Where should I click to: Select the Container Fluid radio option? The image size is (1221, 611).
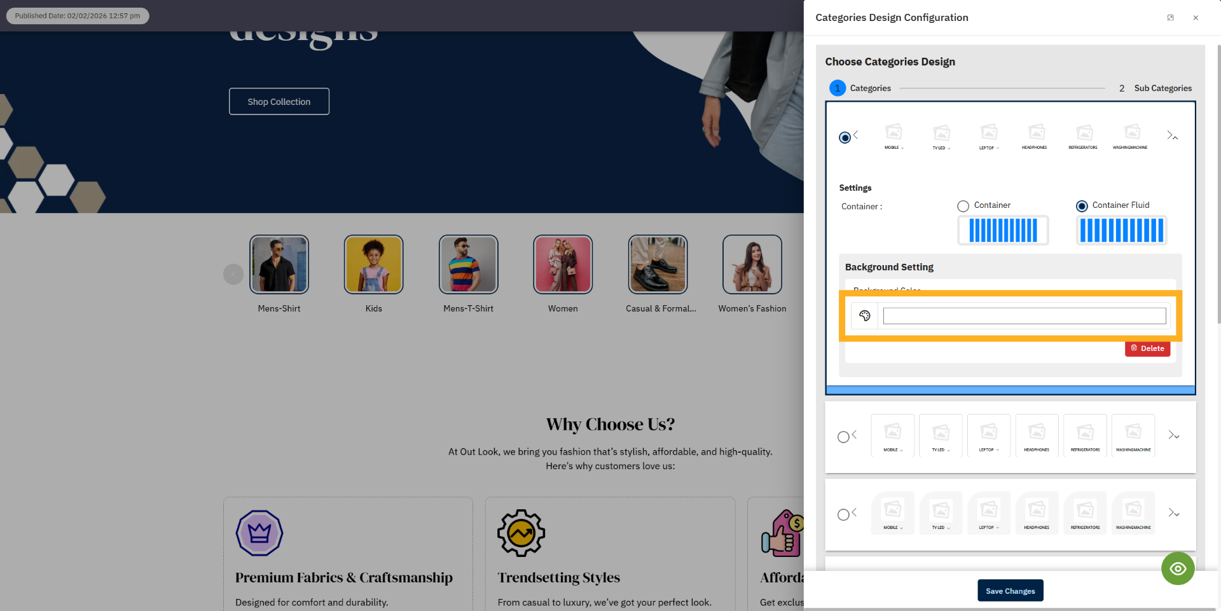(x=1082, y=205)
